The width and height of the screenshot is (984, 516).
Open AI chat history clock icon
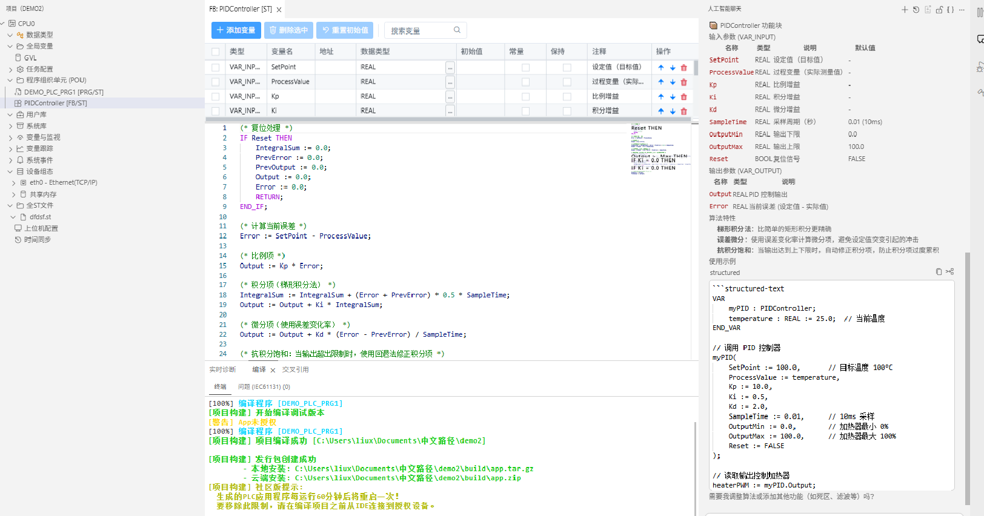pos(916,10)
